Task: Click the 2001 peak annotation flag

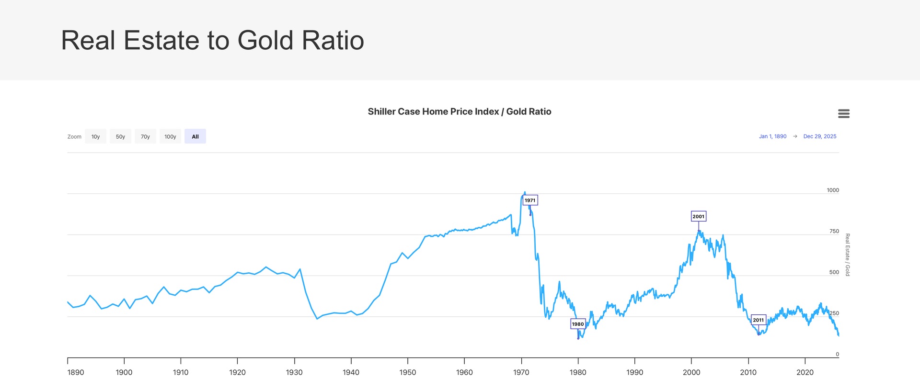Action: pos(698,216)
